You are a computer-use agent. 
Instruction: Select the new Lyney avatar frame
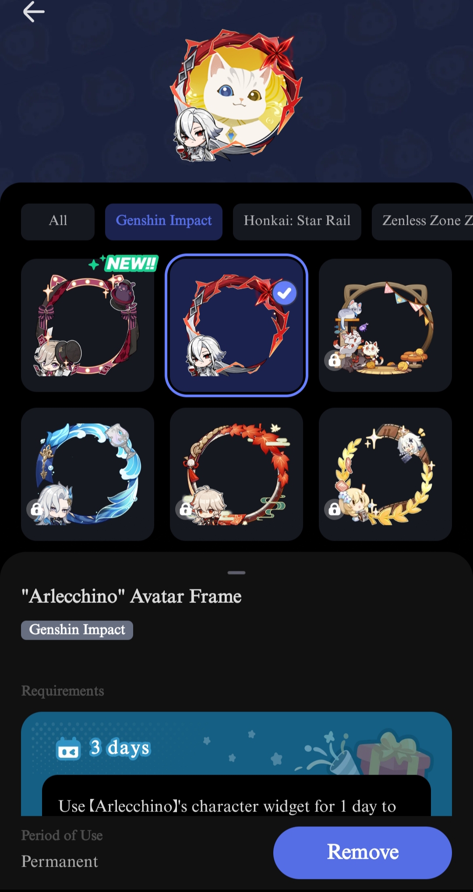coord(88,325)
